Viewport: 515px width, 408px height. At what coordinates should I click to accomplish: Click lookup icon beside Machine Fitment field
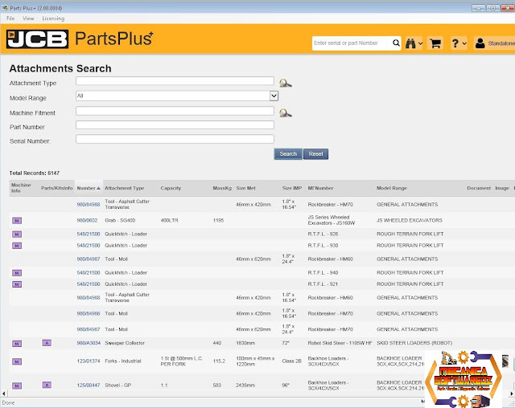click(x=285, y=113)
